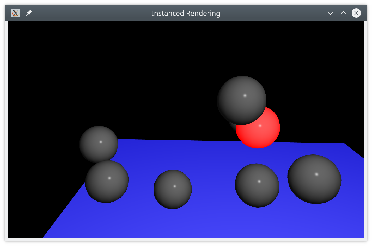Click the lower-left gray sphere on plane edge
372x246 pixels.
click(x=107, y=182)
